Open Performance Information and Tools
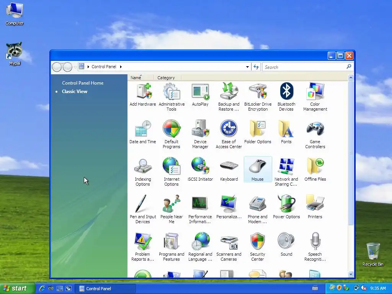 [200, 209]
